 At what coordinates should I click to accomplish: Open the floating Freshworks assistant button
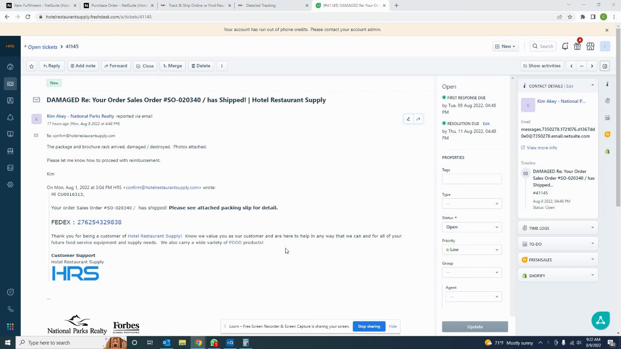click(x=601, y=320)
